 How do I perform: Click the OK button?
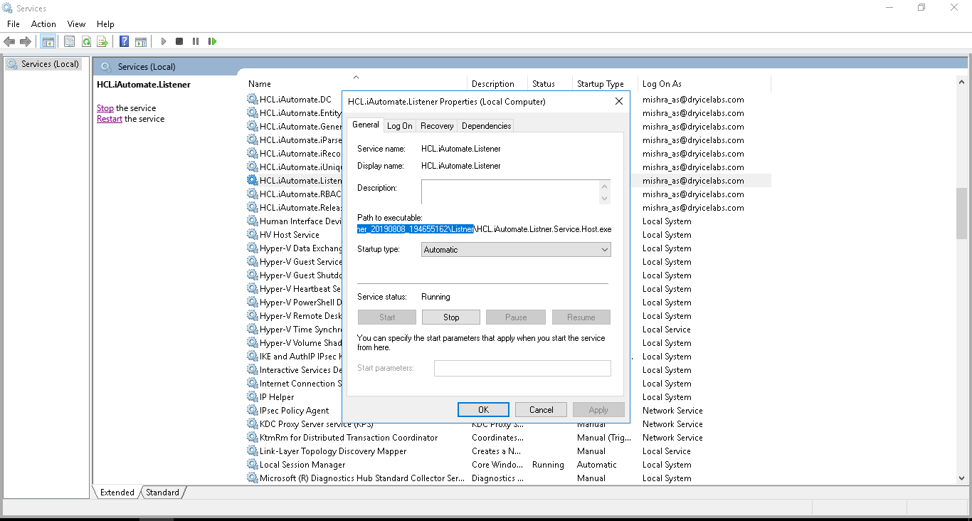coord(483,410)
